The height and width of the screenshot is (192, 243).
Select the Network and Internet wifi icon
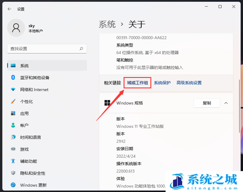tap(13, 90)
